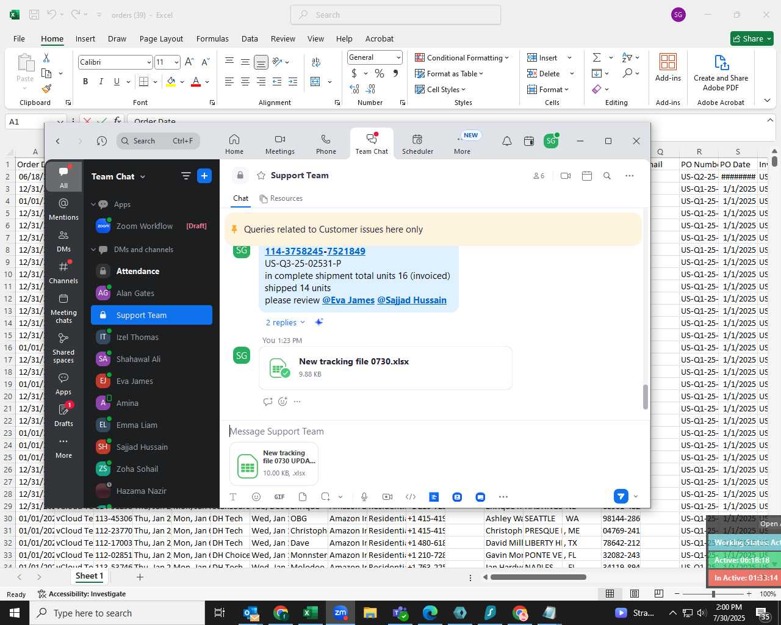
Task: Toggle bold in Excel ribbon
Action: click(85, 81)
